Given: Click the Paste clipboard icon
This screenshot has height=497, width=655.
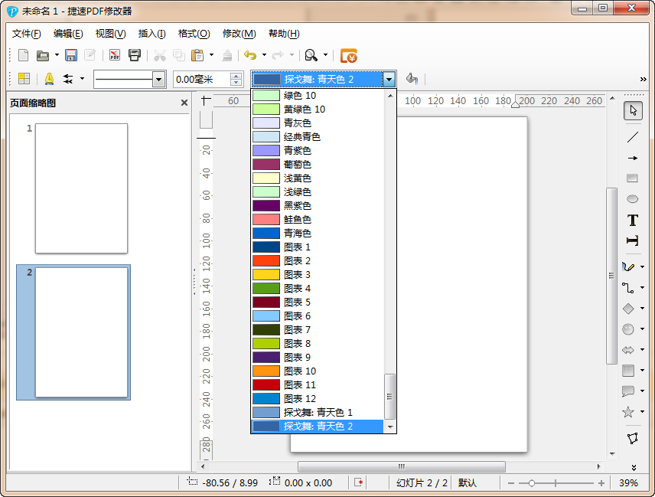Looking at the screenshot, I should point(197,55).
